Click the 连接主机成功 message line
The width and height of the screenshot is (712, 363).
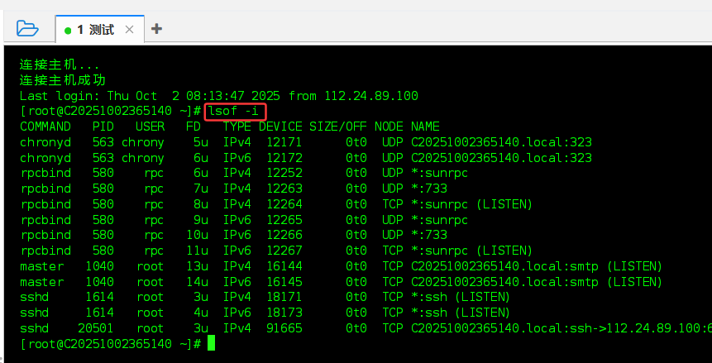click(x=63, y=80)
